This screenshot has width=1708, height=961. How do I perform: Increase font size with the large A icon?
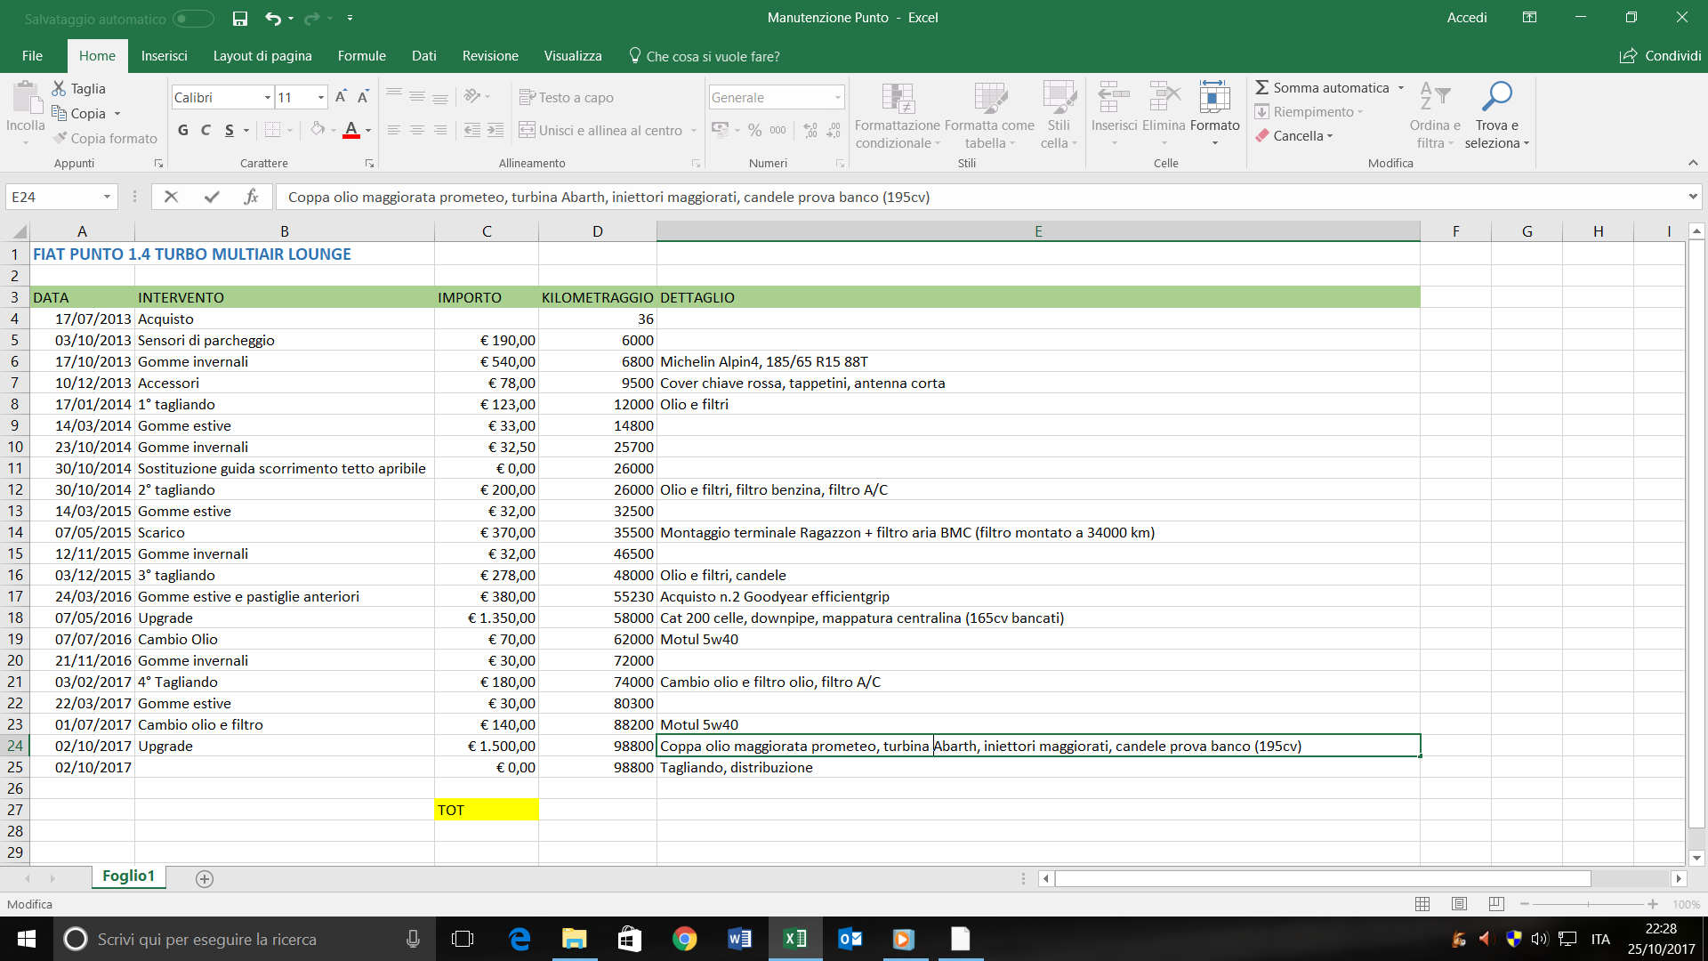click(341, 97)
